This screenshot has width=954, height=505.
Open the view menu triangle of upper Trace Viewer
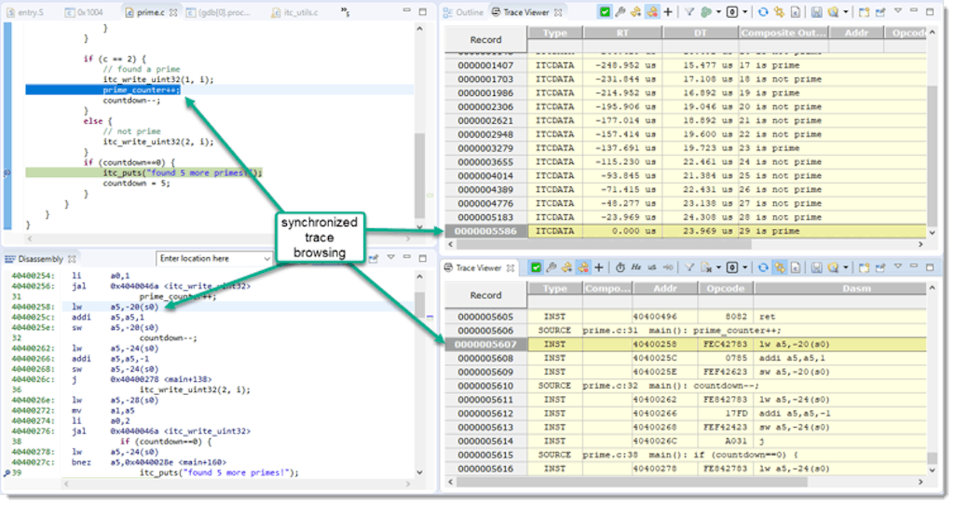898,10
